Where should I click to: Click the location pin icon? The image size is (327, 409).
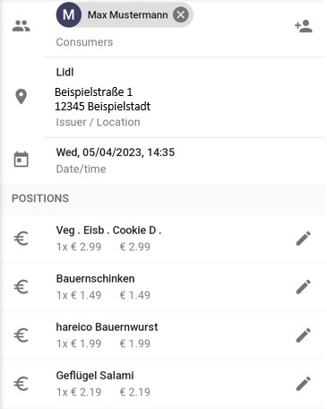tap(21, 97)
